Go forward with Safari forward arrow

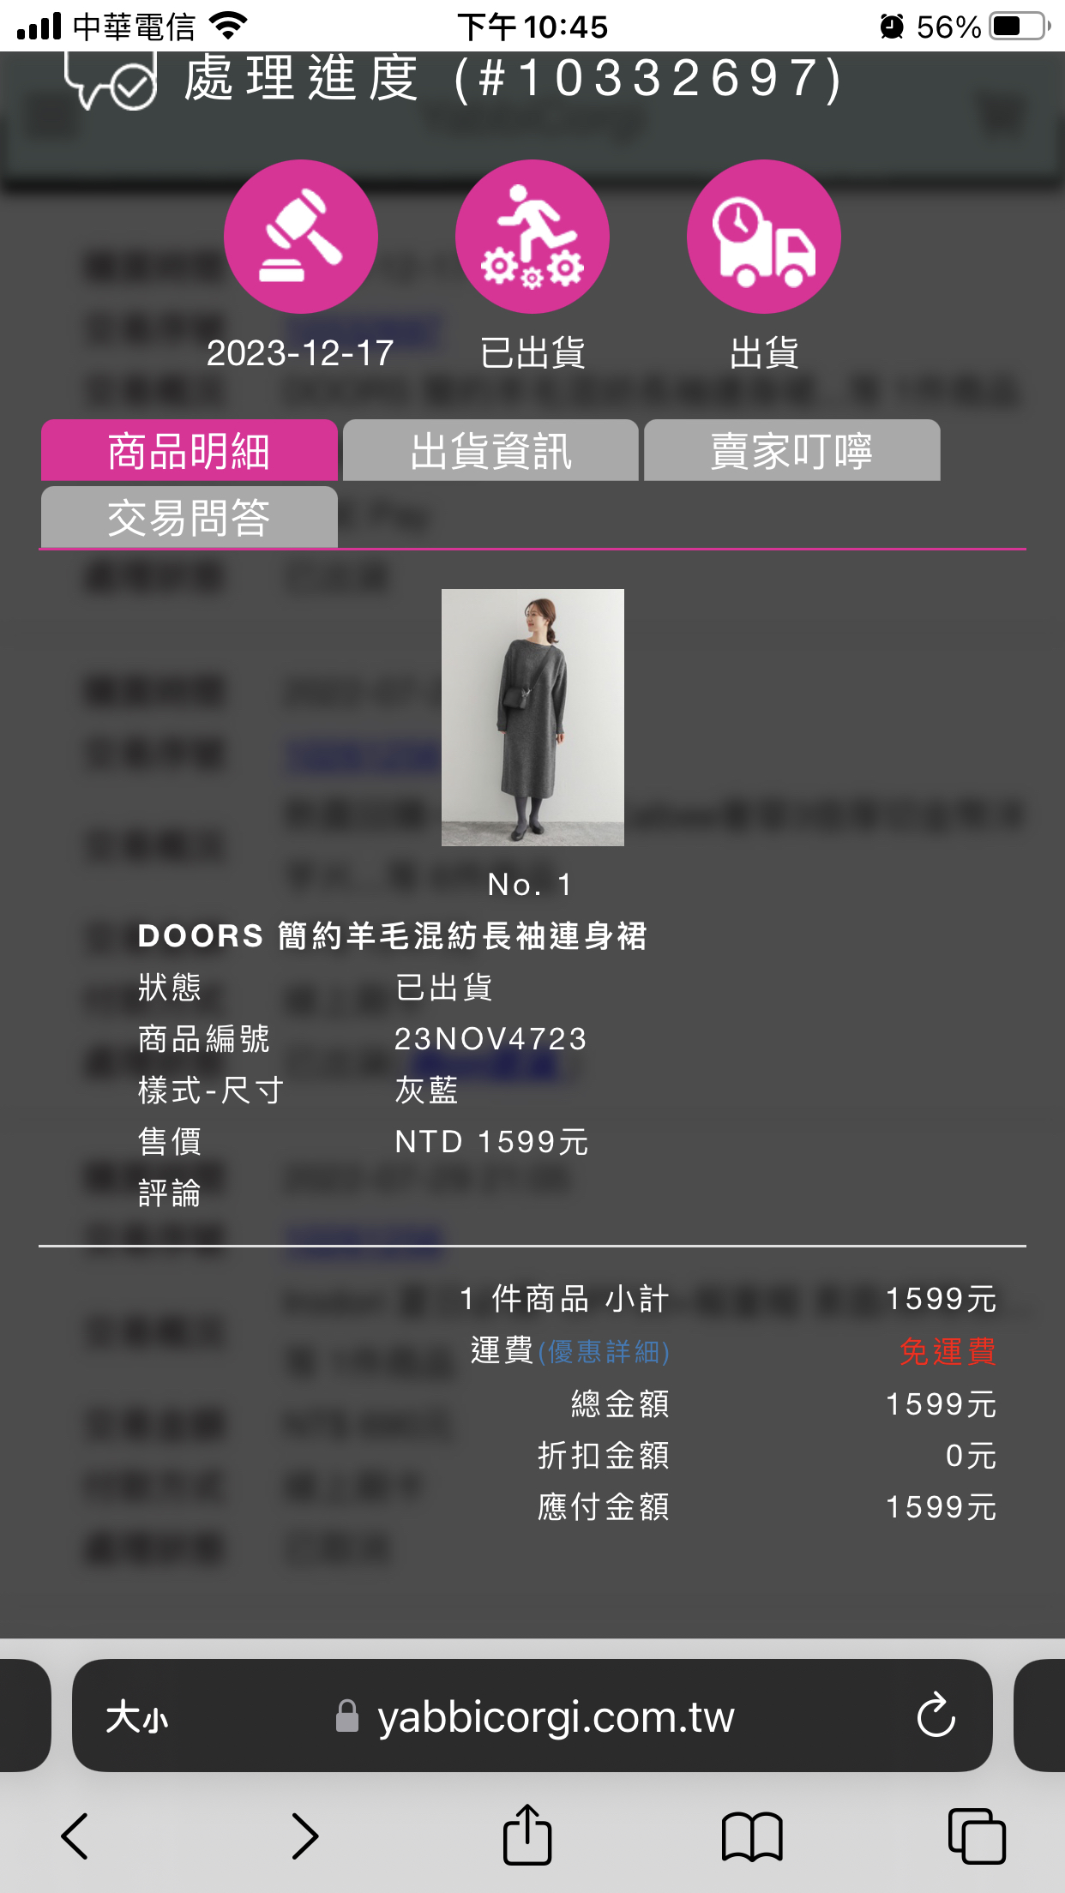pos(304,1836)
